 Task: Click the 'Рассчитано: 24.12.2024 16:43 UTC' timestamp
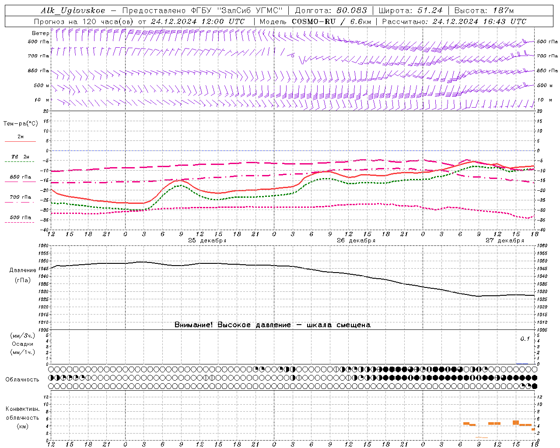click(x=454, y=21)
